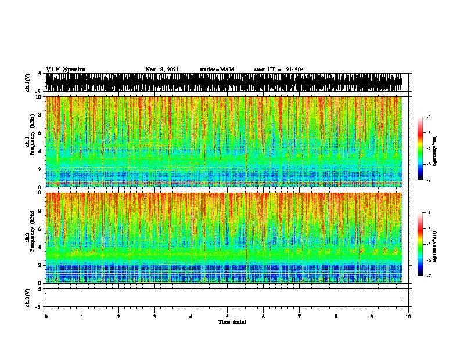Image resolution: width=460 pixels, height=355 pixels.
Task: Click the 10 kHz tick of ch.1 spectrogram
Action: click(40, 97)
